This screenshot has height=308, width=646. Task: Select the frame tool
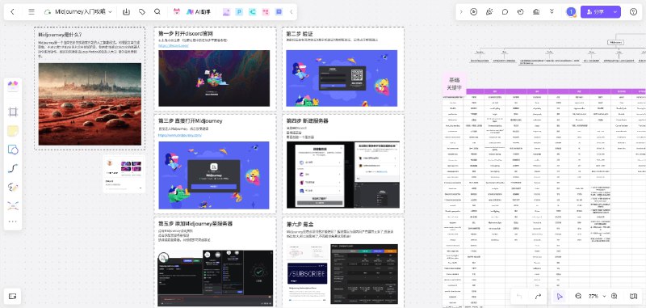pyautogui.click(x=13, y=112)
